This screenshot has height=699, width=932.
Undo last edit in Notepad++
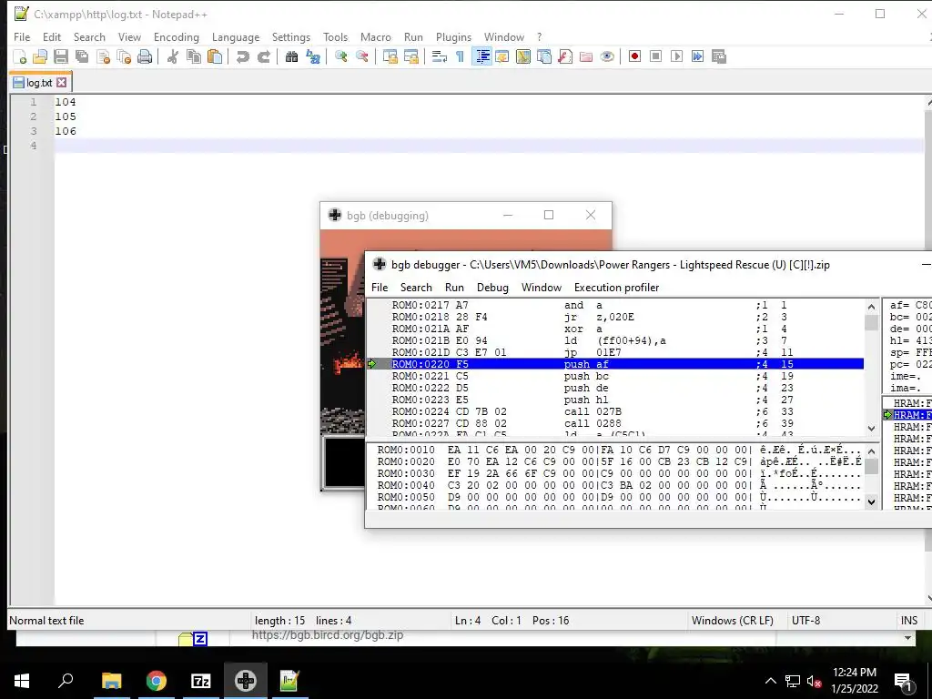coord(242,56)
